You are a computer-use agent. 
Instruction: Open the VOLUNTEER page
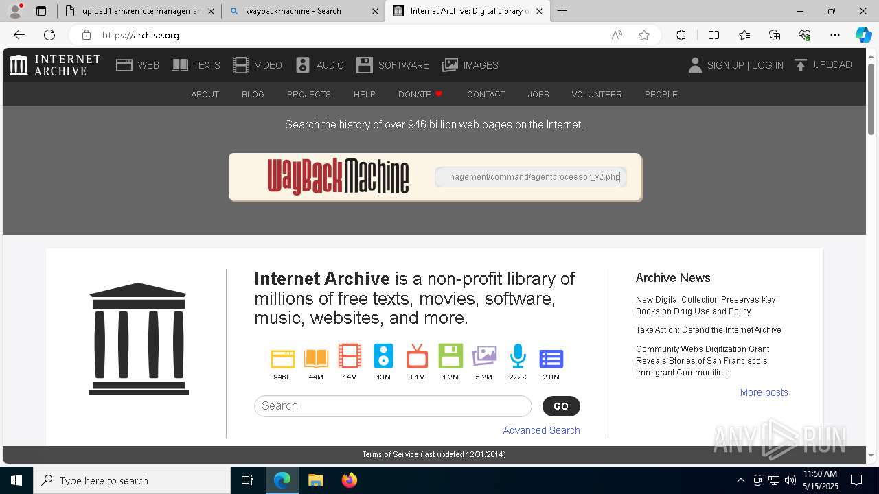(597, 95)
